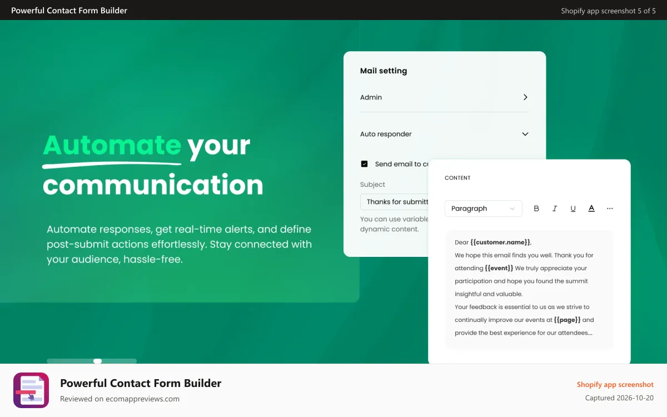Screen dimensions: 667x417
Task: Click inside the email content text area
Action: click(529, 289)
